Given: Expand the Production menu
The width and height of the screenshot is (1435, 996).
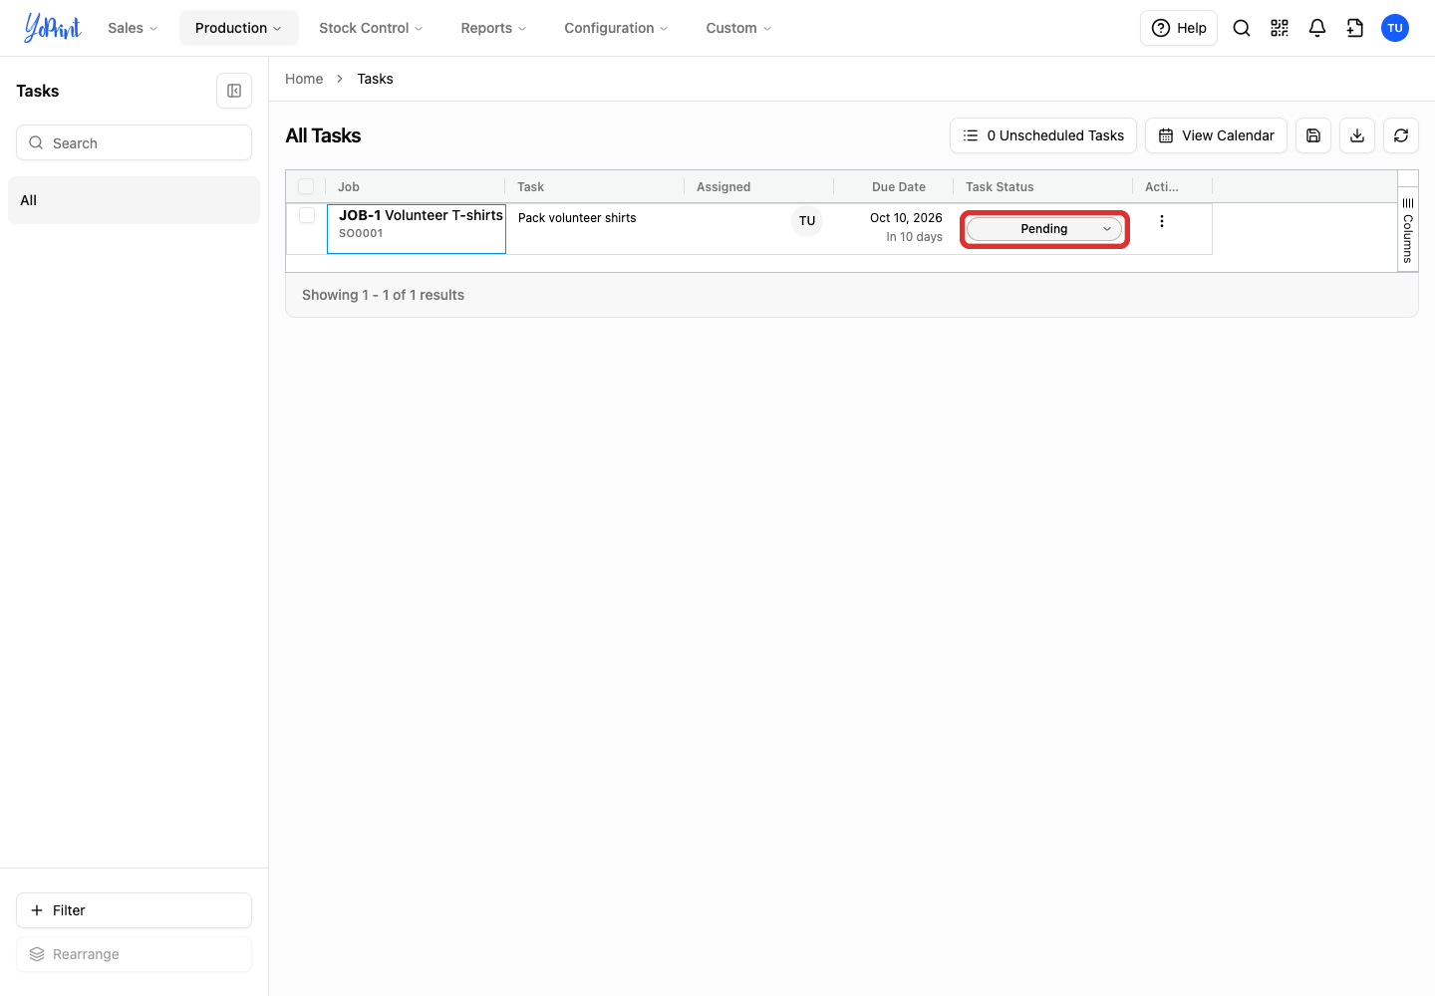Looking at the screenshot, I should tap(238, 28).
